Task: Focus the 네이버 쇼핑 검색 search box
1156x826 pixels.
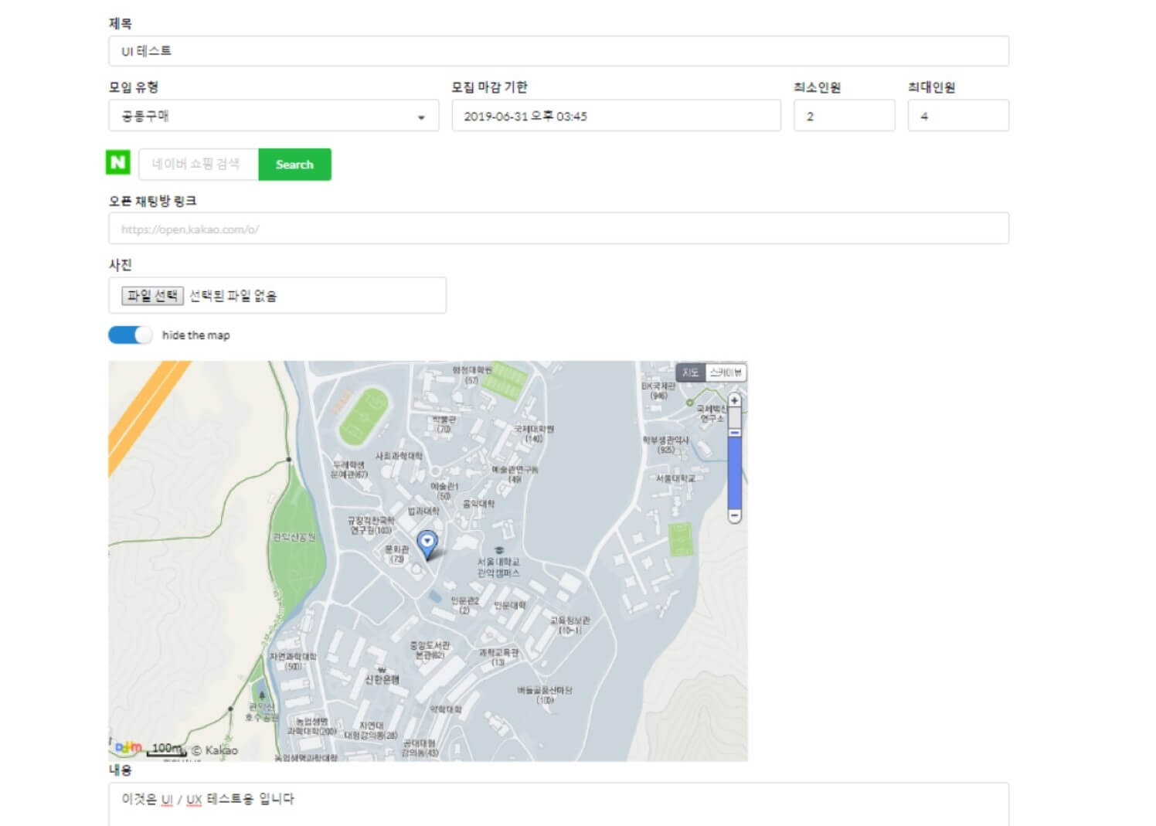Action: tap(198, 164)
